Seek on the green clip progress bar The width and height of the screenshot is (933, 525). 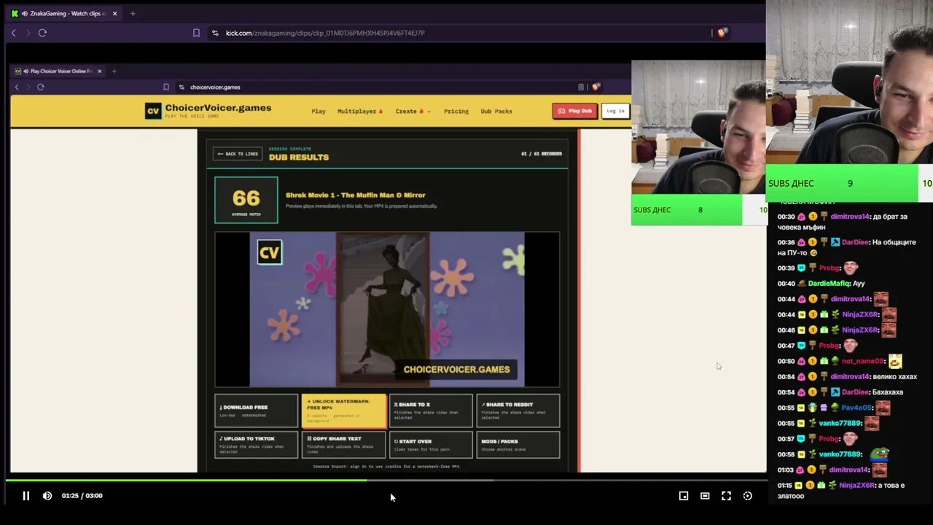pyautogui.click(x=386, y=480)
